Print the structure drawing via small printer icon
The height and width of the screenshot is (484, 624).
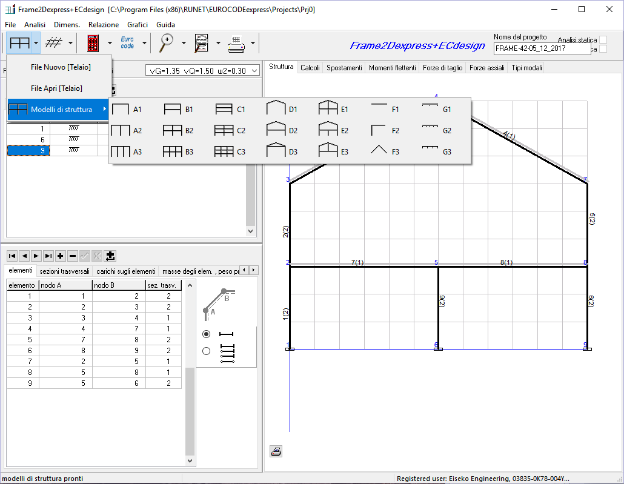[x=276, y=451]
